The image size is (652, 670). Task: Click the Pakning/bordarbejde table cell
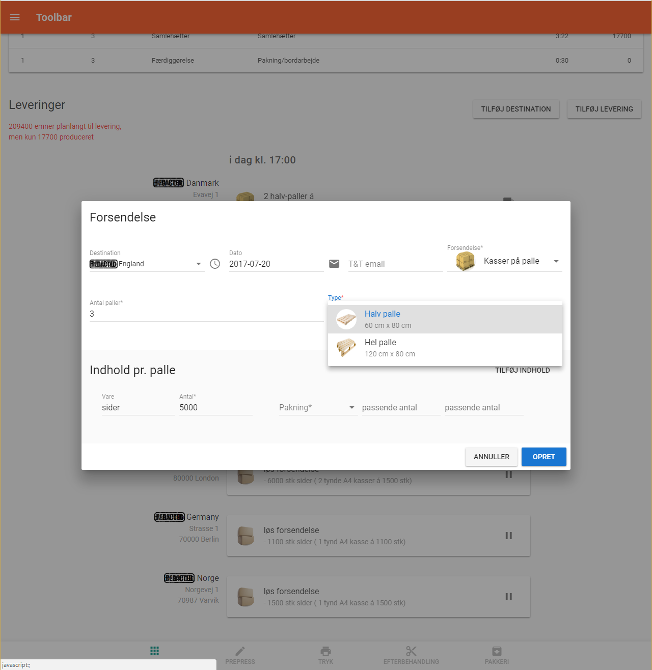[288, 60]
